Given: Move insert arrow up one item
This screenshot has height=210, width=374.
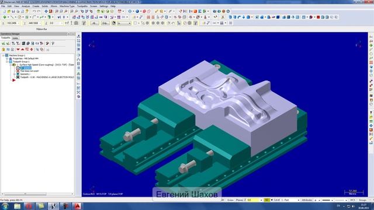Looking at the screenshot, I should click(22, 50).
